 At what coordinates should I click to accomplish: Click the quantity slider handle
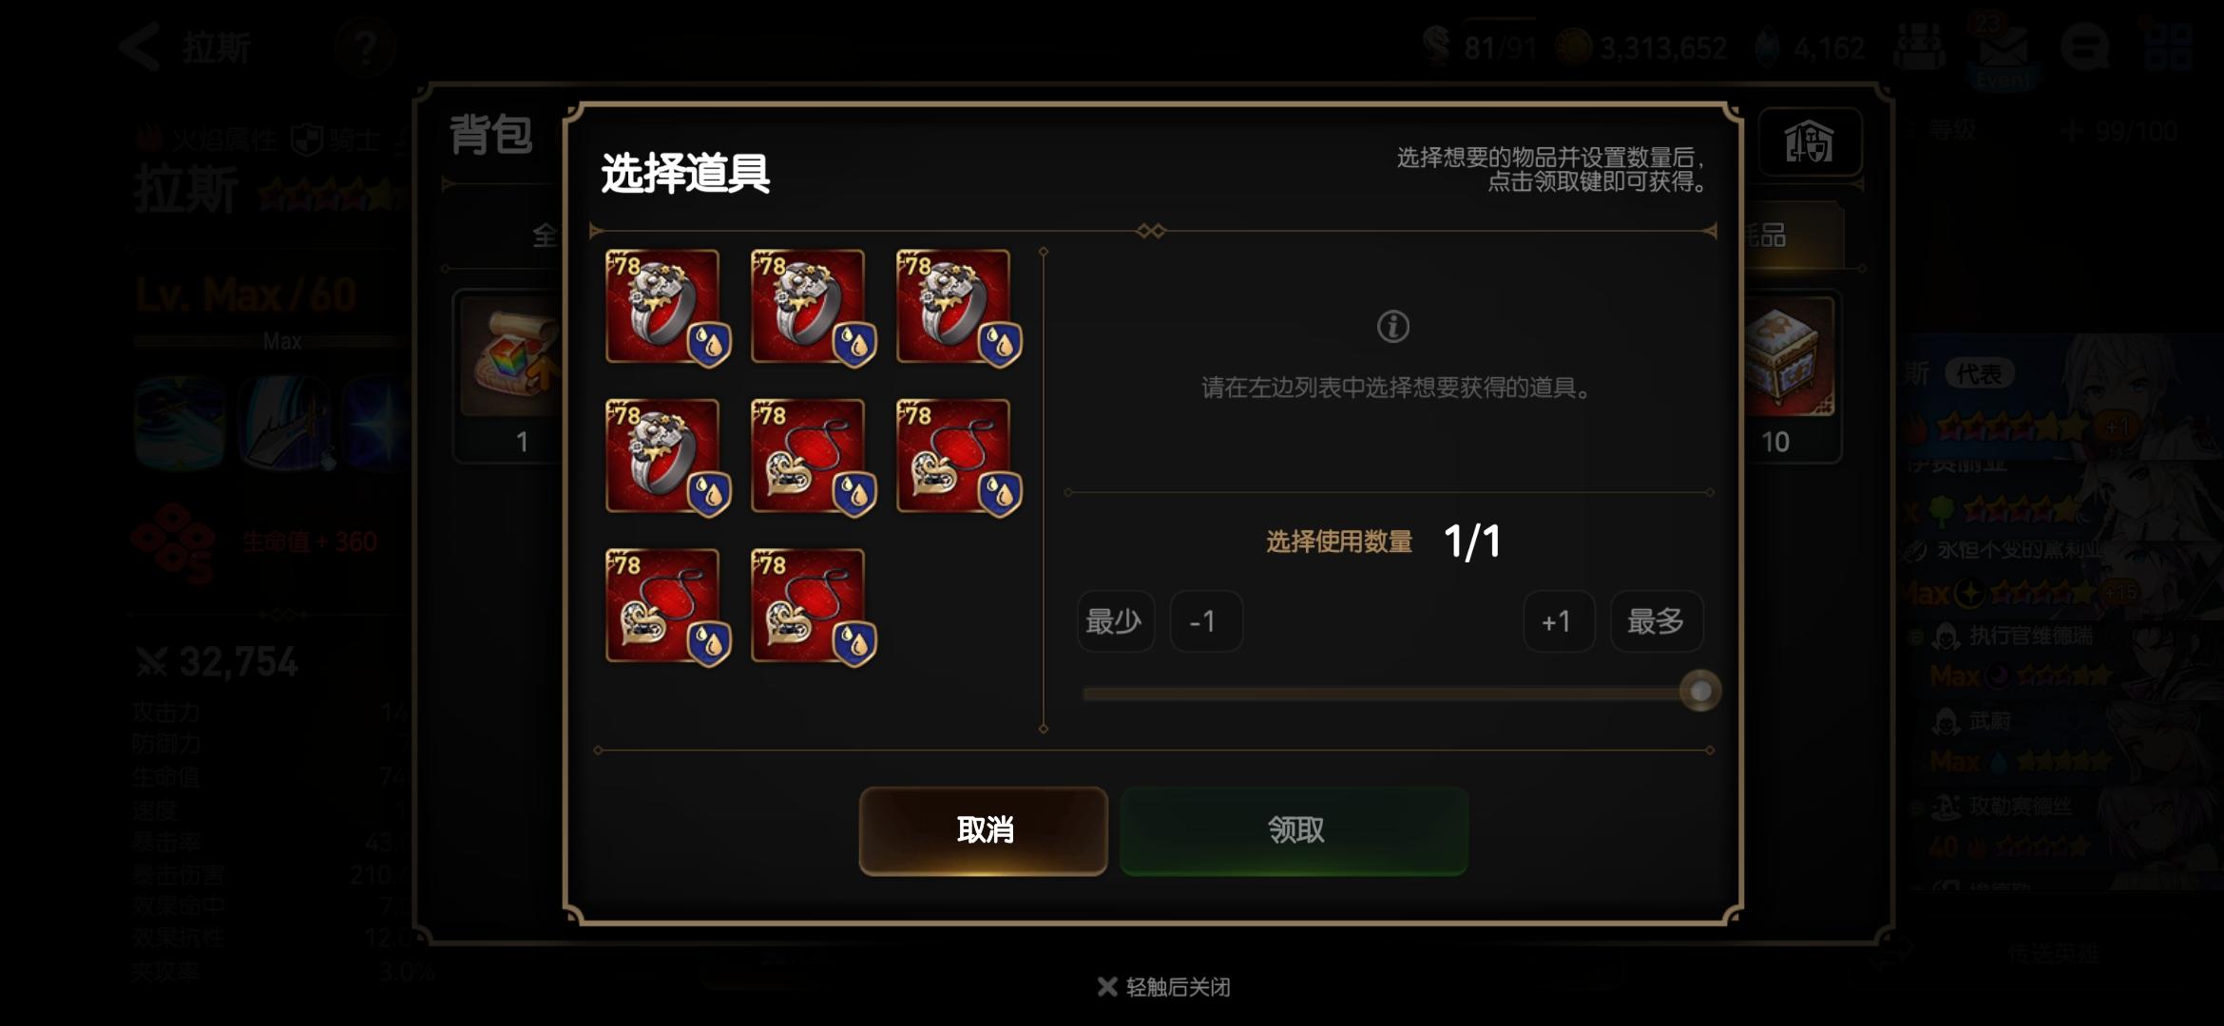click(x=1700, y=691)
